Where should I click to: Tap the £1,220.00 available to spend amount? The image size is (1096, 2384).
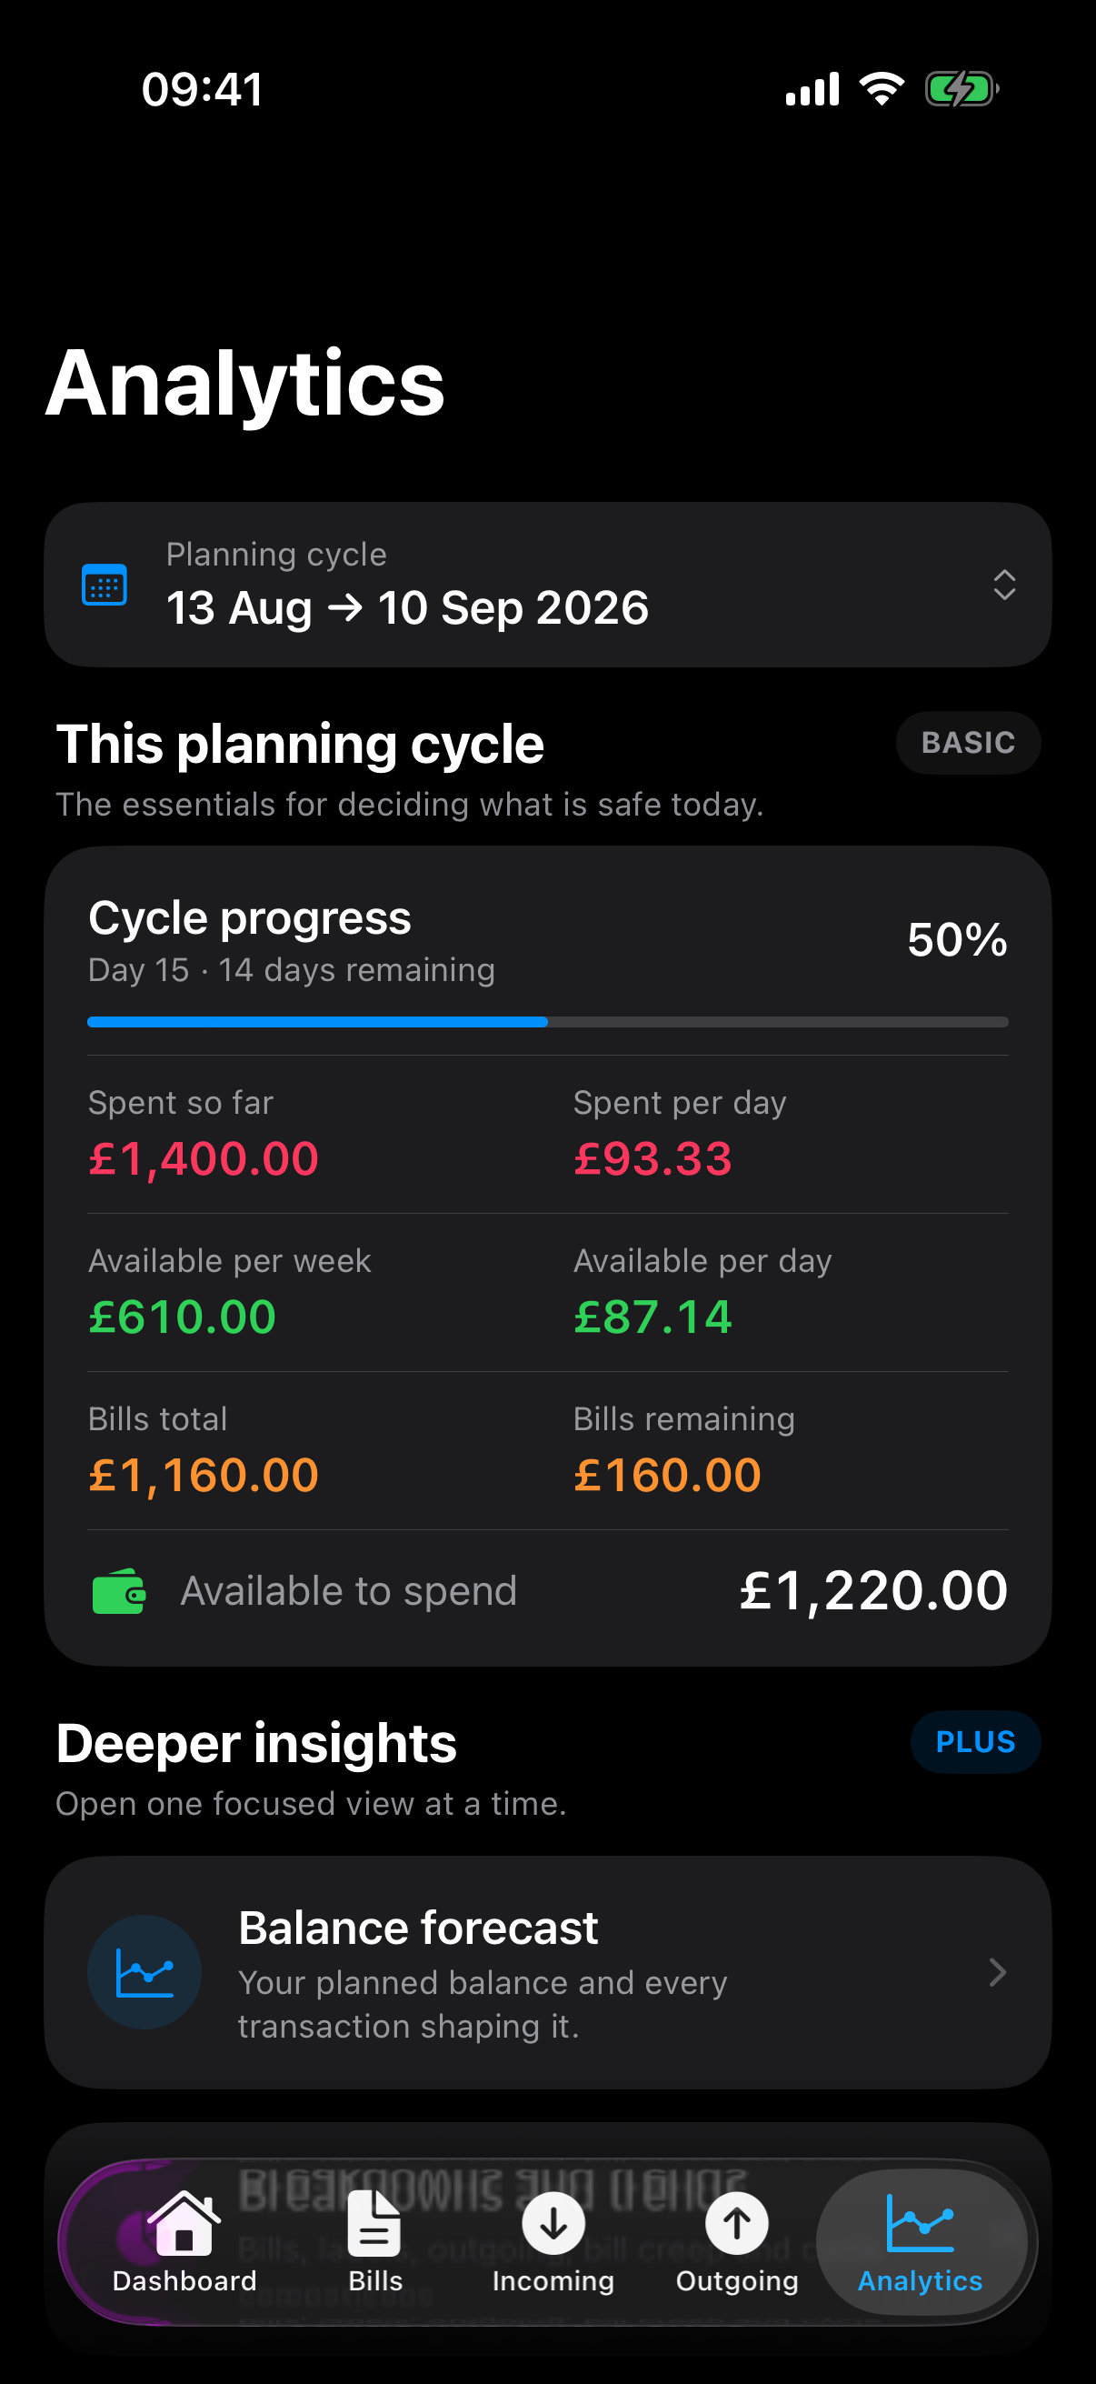pyautogui.click(x=873, y=1591)
